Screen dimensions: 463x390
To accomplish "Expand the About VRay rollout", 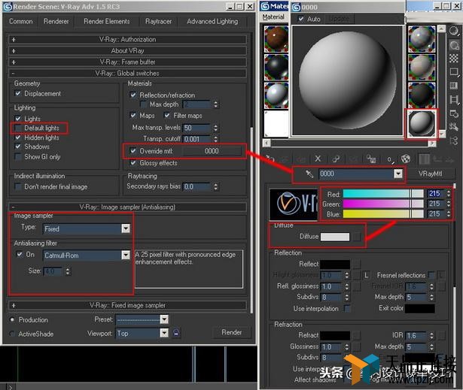I will point(127,50).
